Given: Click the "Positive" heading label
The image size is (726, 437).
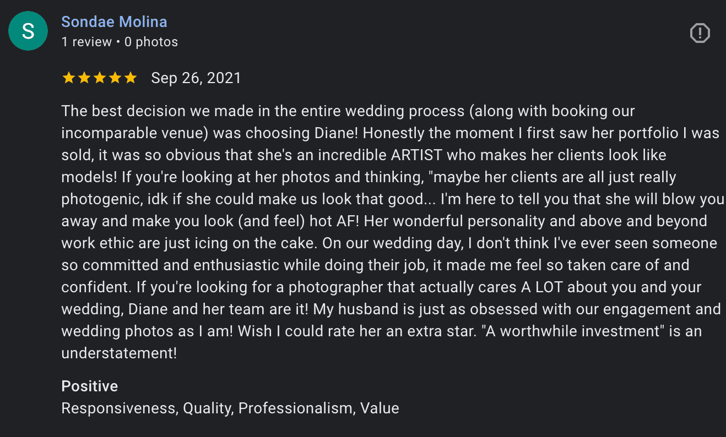Looking at the screenshot, I should click(90, 386).
